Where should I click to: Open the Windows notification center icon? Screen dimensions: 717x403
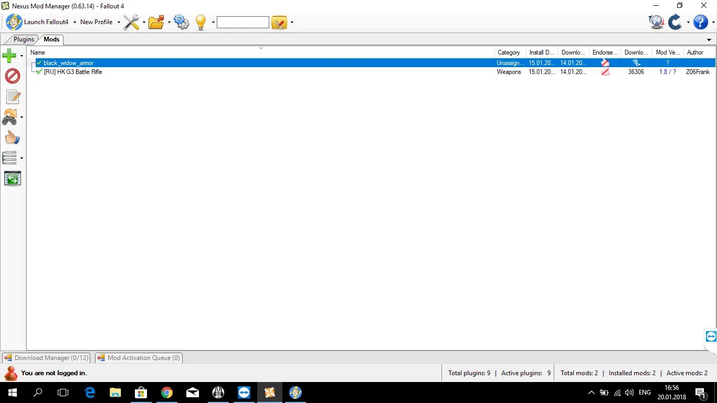point(700,393)
